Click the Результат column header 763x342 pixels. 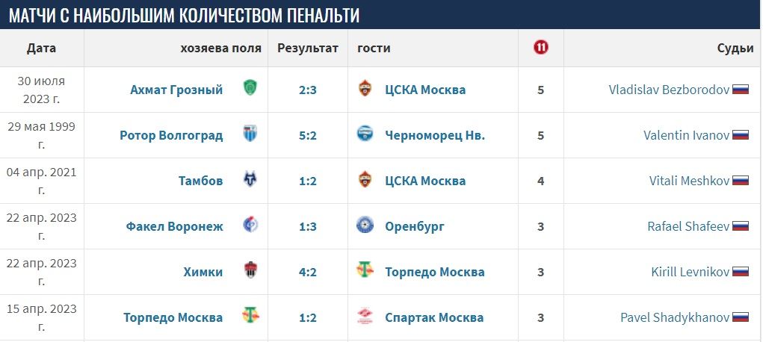click(308, 48)
